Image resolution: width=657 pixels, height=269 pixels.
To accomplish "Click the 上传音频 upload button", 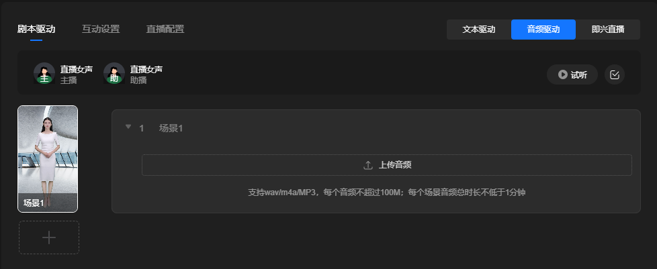I will point(387,165).
